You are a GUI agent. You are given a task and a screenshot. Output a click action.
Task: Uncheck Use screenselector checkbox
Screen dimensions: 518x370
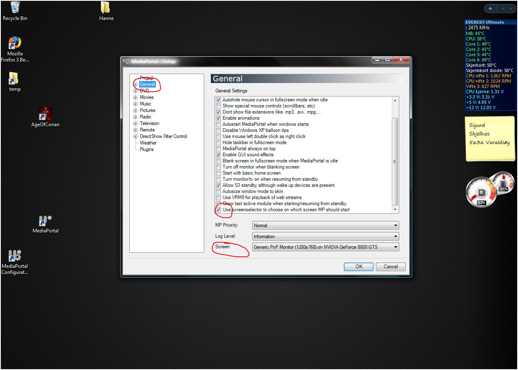218,210
